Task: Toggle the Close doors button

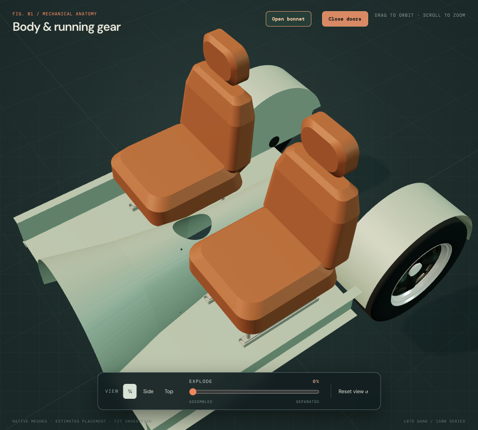Action: coord(345,19)
